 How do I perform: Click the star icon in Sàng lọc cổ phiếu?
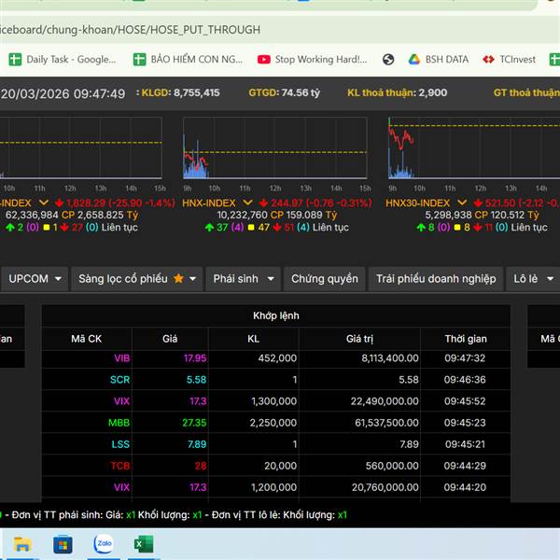point(178,278)
